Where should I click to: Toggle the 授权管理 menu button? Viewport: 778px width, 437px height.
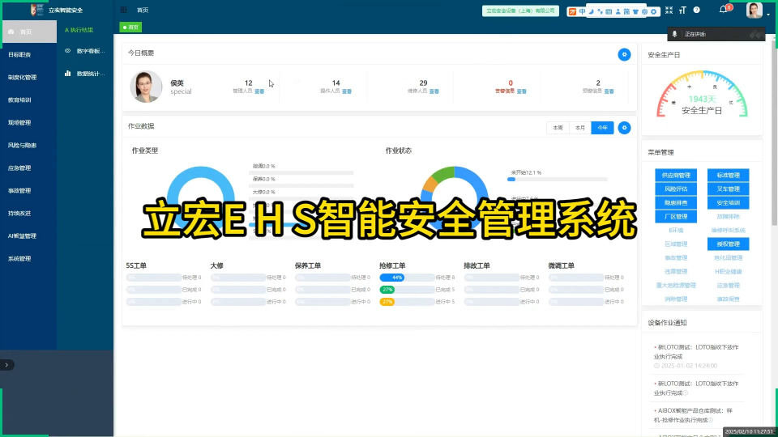728,244
